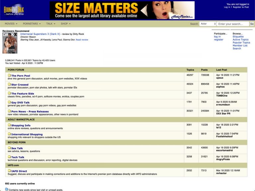The height and width of the screenshot is (191, 255).
Task: Click the IAFD.com section header
Action: 13,165
